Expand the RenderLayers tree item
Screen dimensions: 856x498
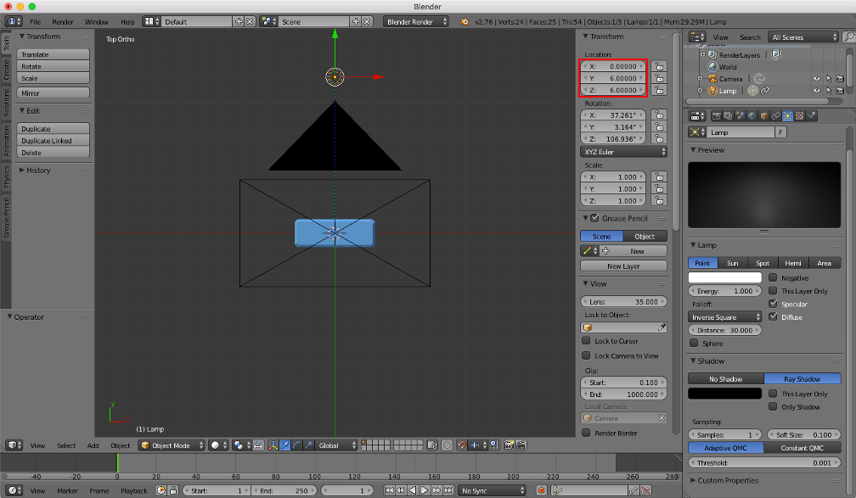(x=702, y=55)
